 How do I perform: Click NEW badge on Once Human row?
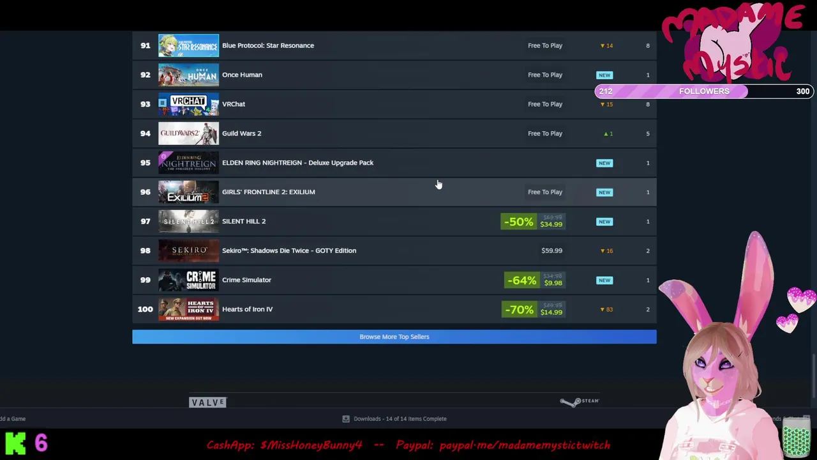(604, 75)
